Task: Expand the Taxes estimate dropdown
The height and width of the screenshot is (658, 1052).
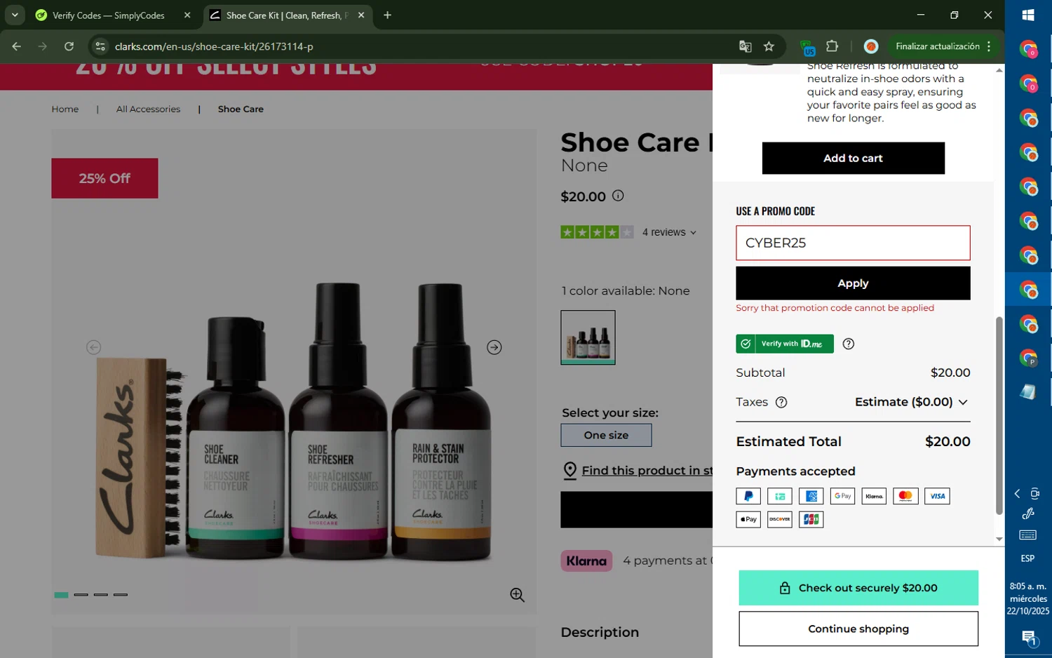Action: coord(912,402)
